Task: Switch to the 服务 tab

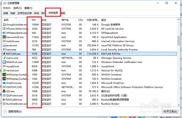Action: click(63, 13)
